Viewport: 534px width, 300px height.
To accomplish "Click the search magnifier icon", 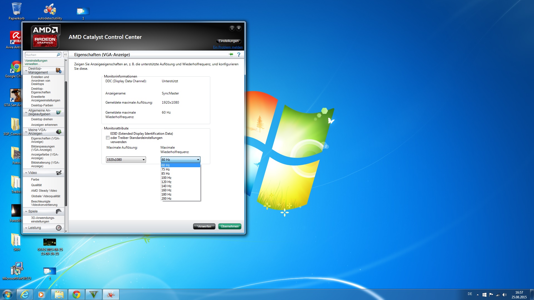I will pyautogui.click(x=58, y=55).
